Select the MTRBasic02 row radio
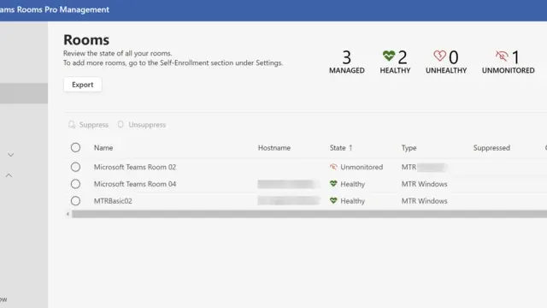Viewport: 547px width, 308px height. (75, 201)
